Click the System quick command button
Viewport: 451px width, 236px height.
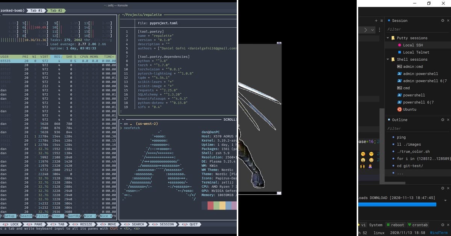click(x=375, y=225)
